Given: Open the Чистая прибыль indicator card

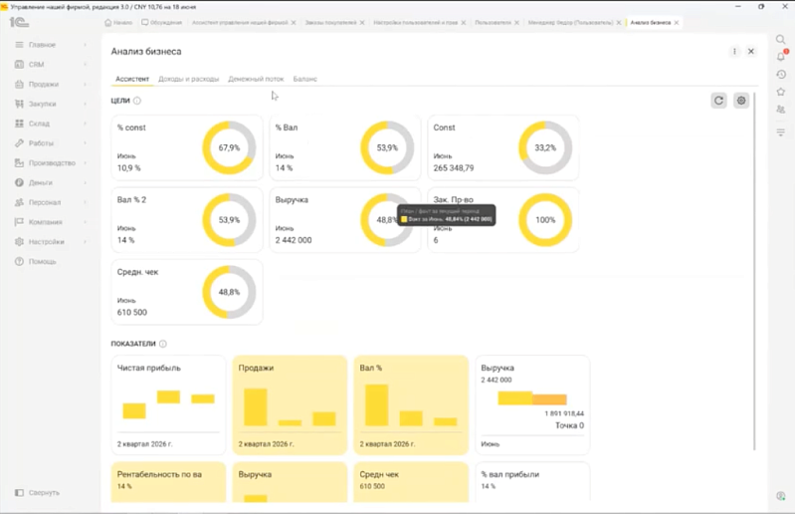Looking at the screenshot, I should pyautogui.click(x=168, y=404).
